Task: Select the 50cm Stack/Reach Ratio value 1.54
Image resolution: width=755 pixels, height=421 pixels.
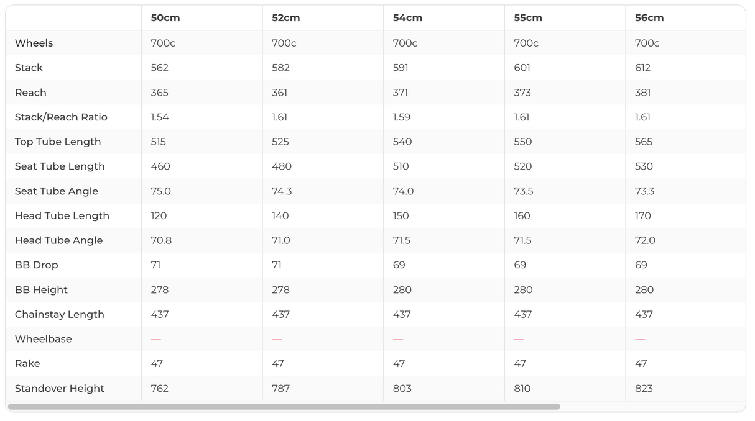Action: click(x=160, y=117)
